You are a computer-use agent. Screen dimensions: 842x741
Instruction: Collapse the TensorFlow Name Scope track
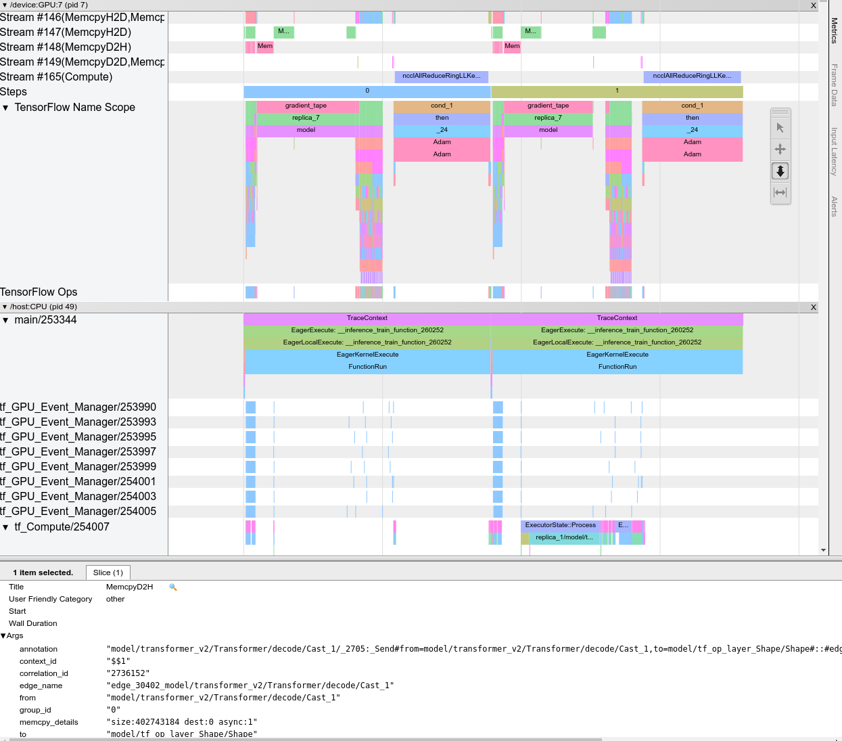click(x=6, y=108)
